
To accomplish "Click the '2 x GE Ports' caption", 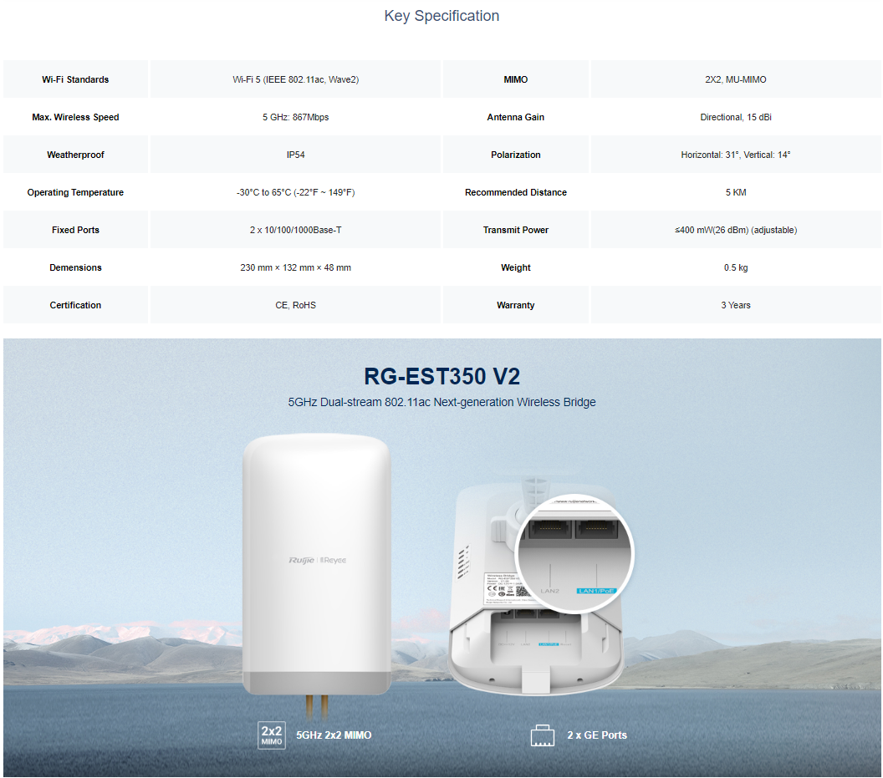I will tap(597, 735).
